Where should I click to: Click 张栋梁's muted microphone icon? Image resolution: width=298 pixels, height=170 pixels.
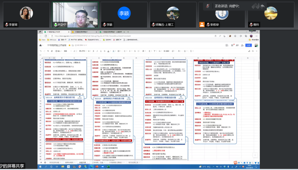coord(208,25)
